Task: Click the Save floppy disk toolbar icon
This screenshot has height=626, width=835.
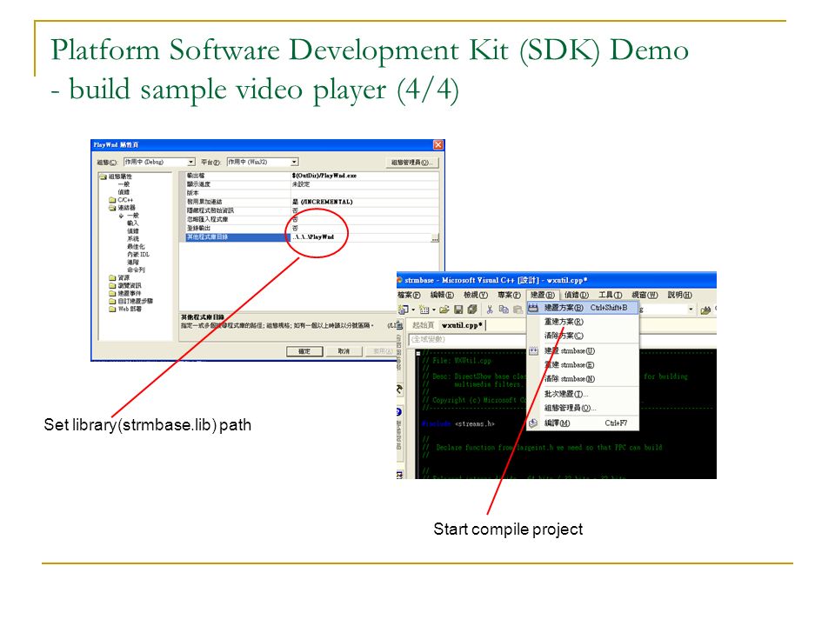Action: (458, 310)
